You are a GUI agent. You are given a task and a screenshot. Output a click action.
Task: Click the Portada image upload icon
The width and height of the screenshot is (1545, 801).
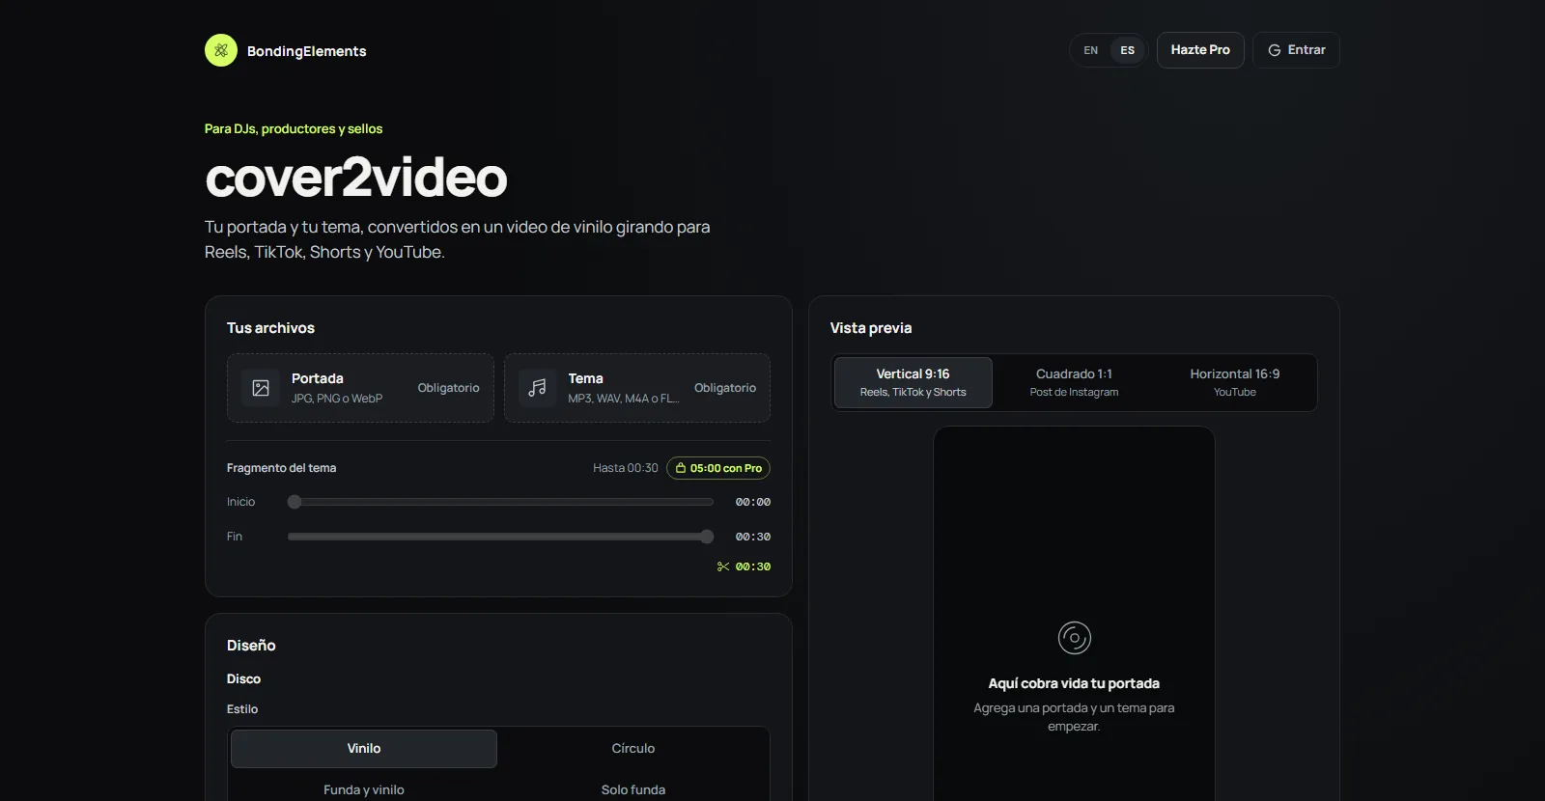click(261, 388)
